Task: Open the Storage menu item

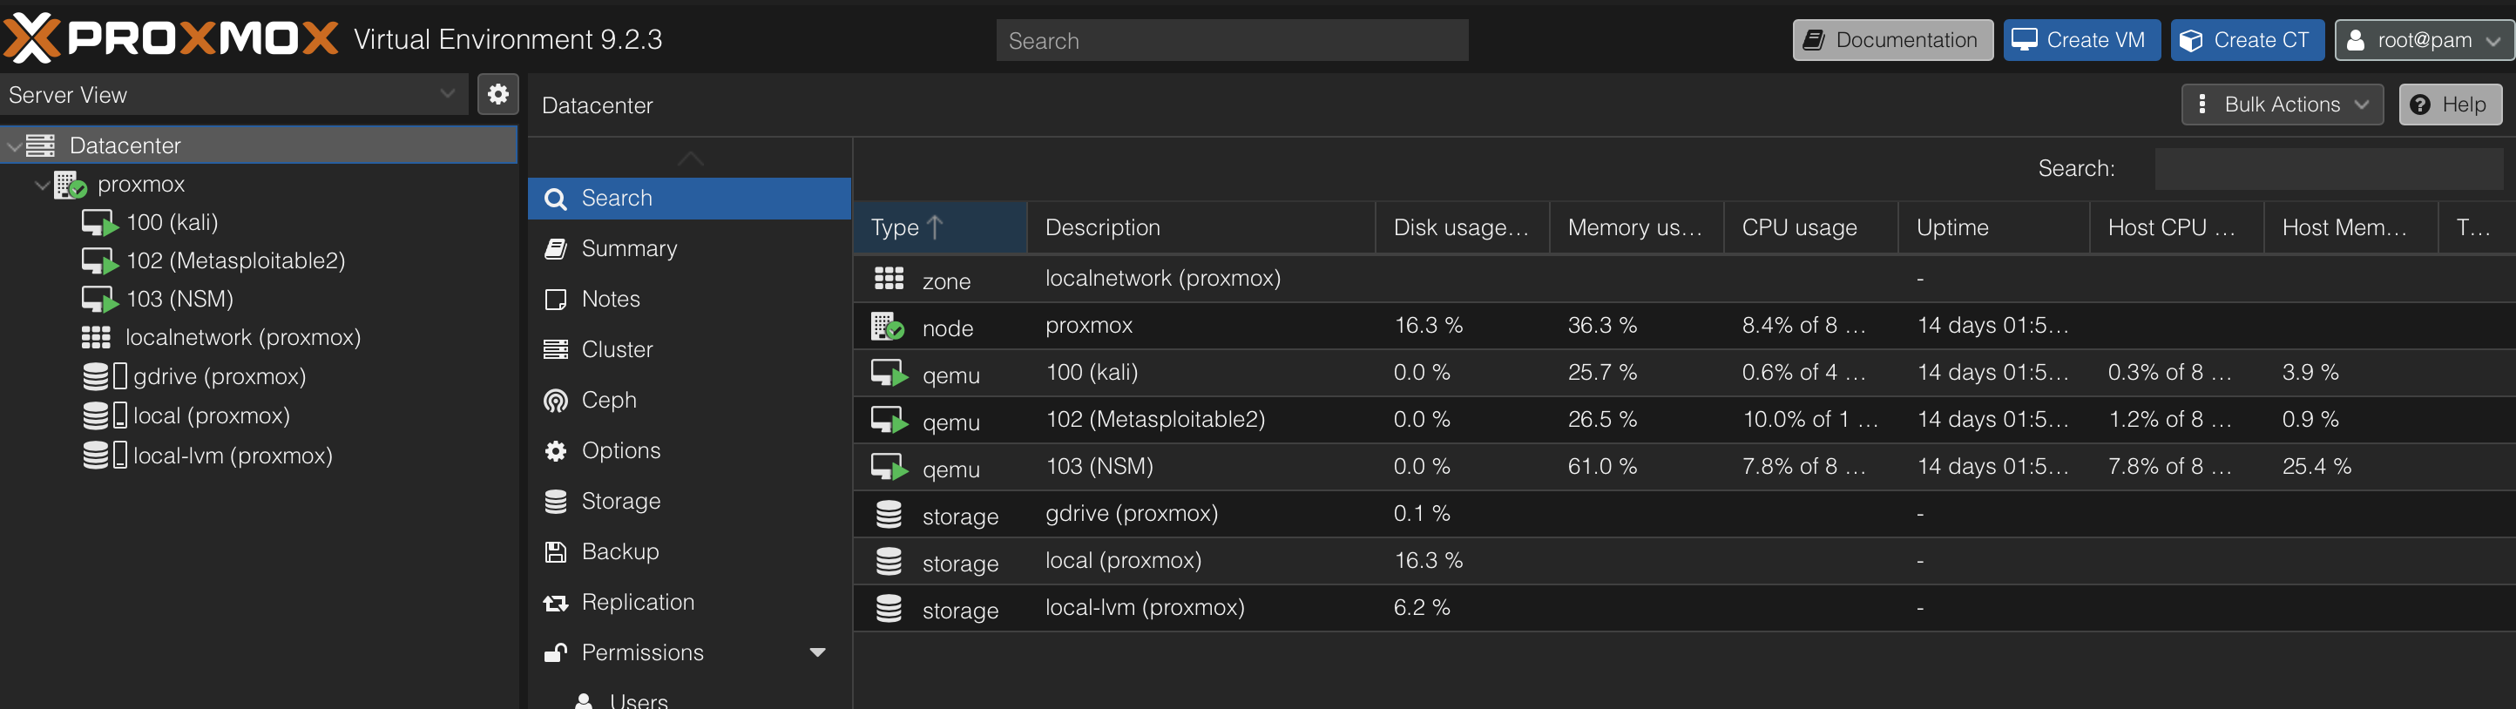Action: coord(690,501)
